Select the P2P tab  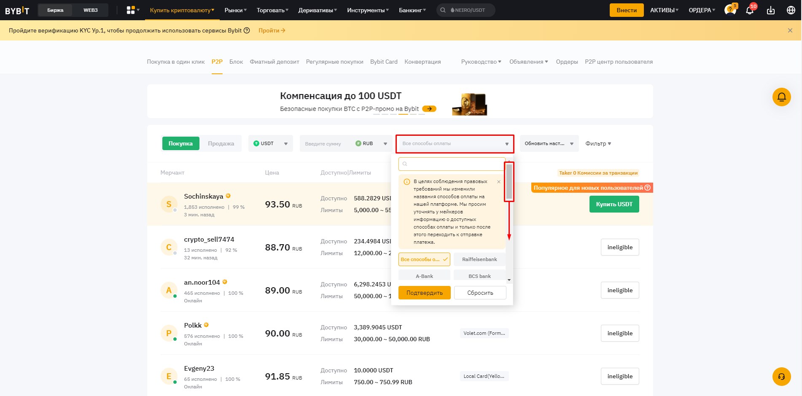[x=217, y=62]
